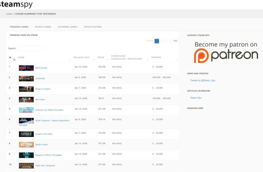This screenshot has width=263, height=172.
Task: Open the Upcoming Games tab
Action: [x=67, y=27]
